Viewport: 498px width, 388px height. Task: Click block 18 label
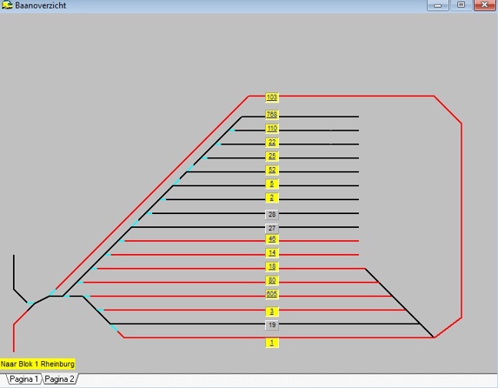pyautogui.click(x=271, y=266)
